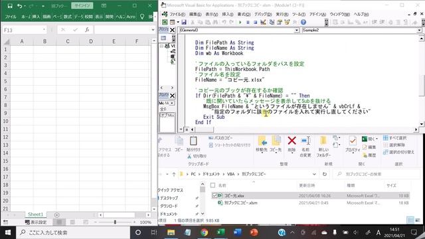Image resolution: width=425 pixels, height=239 pixels.
Task: Click the Explorer search box
Action: (377, 174)
